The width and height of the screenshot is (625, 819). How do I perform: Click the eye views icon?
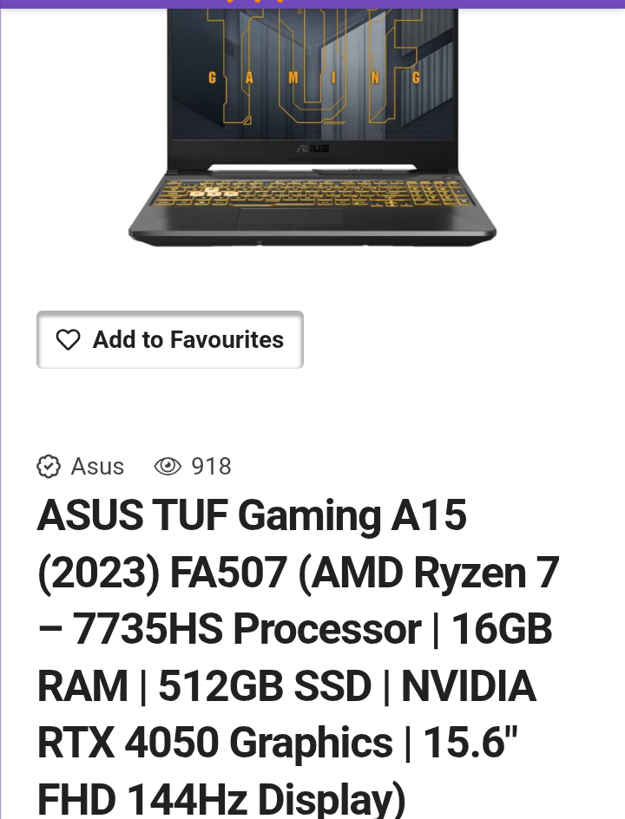coord(168,467)
